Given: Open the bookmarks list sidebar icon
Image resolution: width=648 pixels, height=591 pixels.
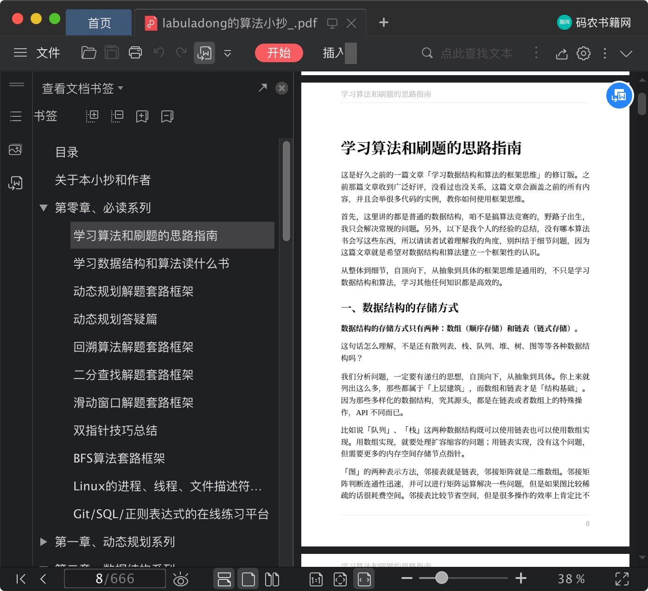Looking at the screenshot, I should click(16, 116).
